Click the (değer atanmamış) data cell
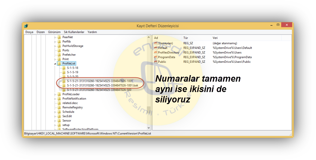 coord(225,43)
